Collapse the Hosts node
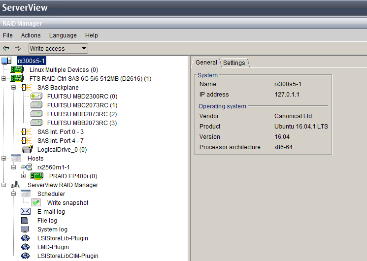The height and width of the screenshot is (261, 367). coord(4,158)
